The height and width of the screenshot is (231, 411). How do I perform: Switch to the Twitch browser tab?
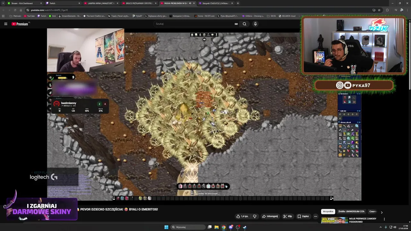point(63,3)
